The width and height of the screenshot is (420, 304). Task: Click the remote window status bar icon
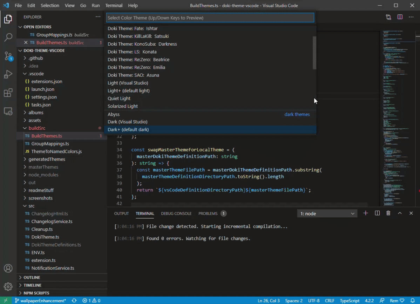(x=6, y=300)
